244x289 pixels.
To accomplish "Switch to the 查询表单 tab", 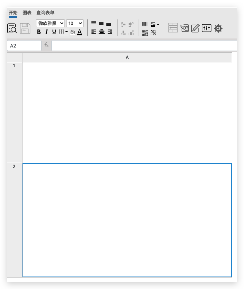I will (x=45, y=13).
